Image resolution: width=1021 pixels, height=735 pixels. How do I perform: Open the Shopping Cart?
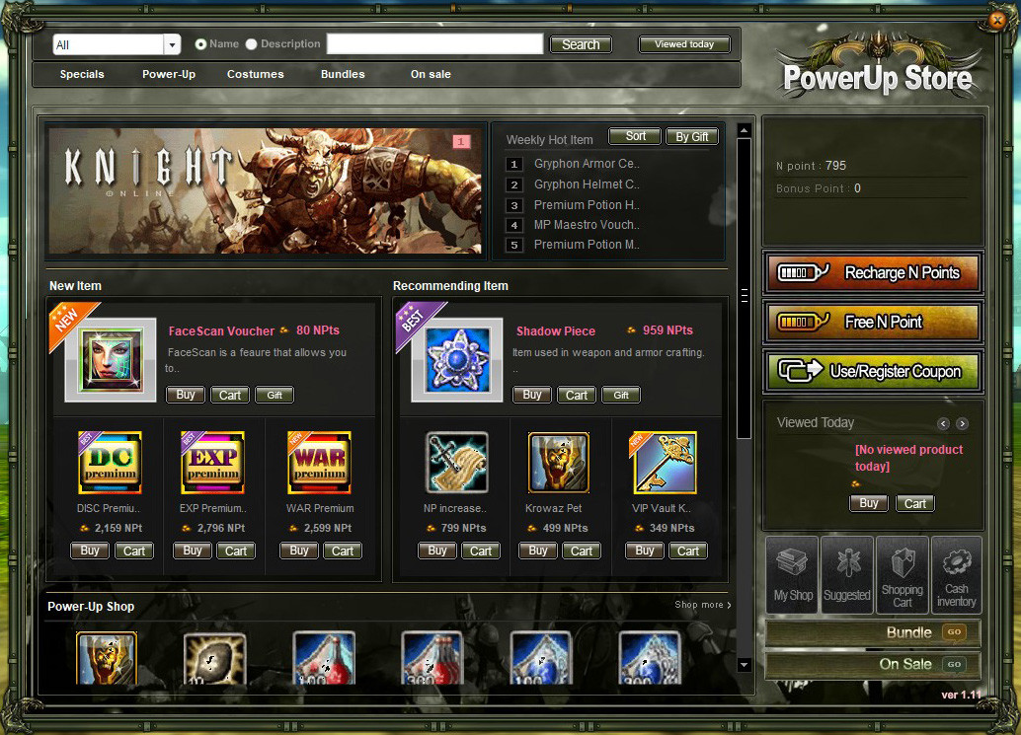[x=903, y=574]
